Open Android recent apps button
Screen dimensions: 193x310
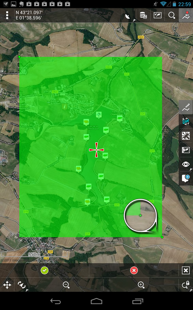coord(138,301)
